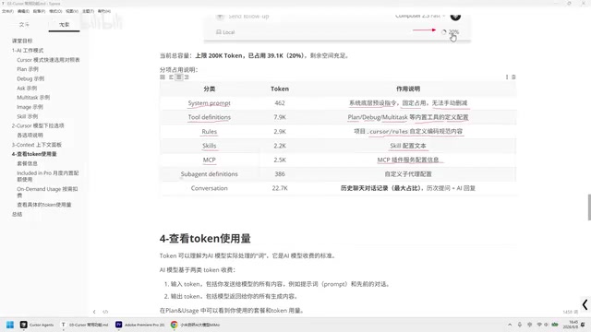591x332 pixels.
Task: Click the Tool definitions table cell
Action: pyautogui.click(x=210, y=117)
